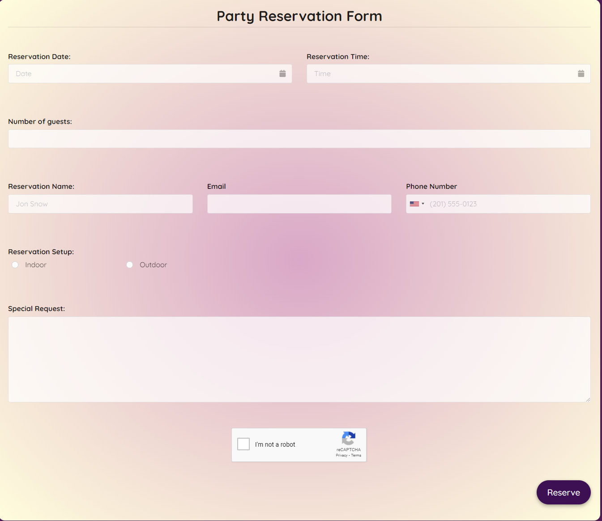This screenshot has height=521, width=602.
Task: Check the I'm not a robot box
Action: click(243, 444)
